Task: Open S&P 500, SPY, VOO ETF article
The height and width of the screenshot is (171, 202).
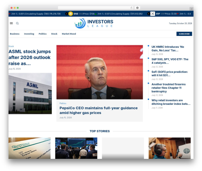Action: pyautogui.click(x=170, y=61)
